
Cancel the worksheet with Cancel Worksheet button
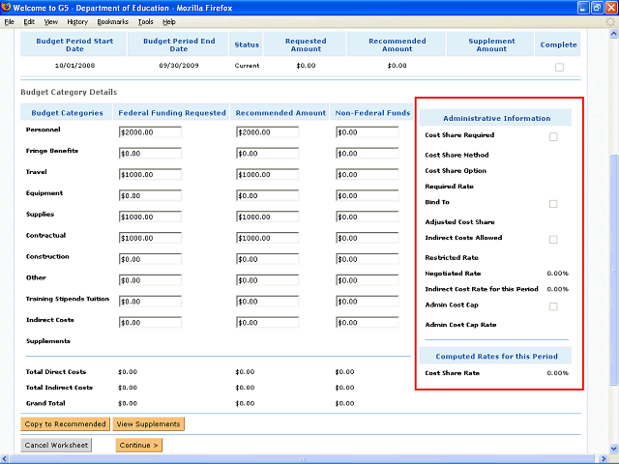56,445
